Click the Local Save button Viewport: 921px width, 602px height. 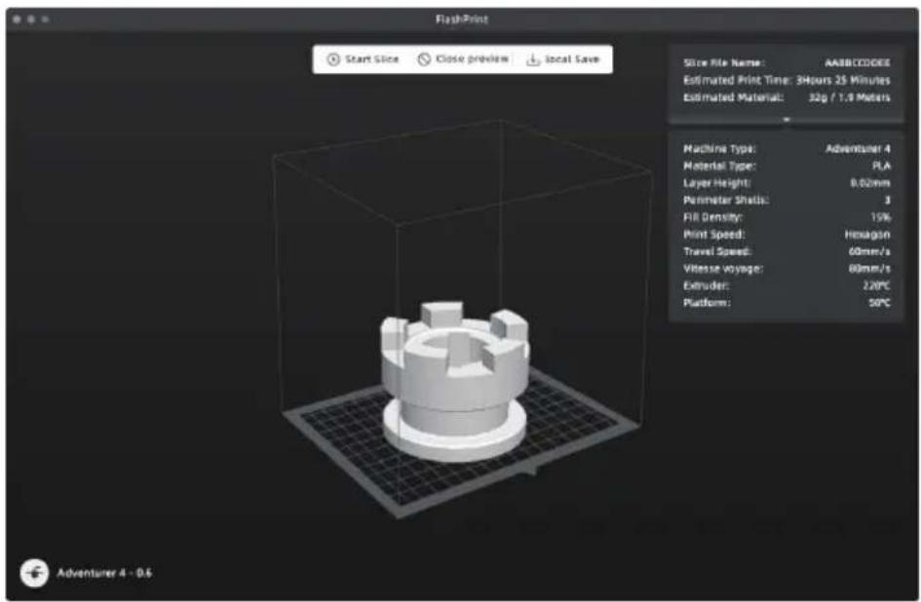pyautogui.click(x=562, y=59)
